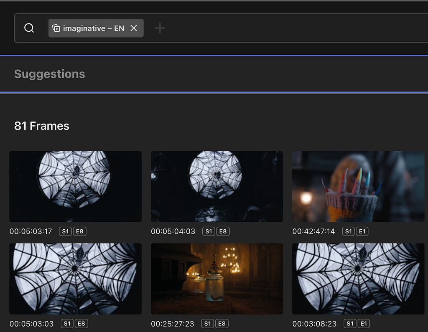Click timecode text 00:05:03:17
The width and height of the screenshot is (428, 332).
(31, 232)
